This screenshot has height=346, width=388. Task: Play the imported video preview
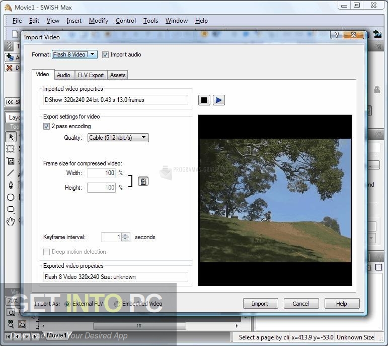tap(218, 100)
